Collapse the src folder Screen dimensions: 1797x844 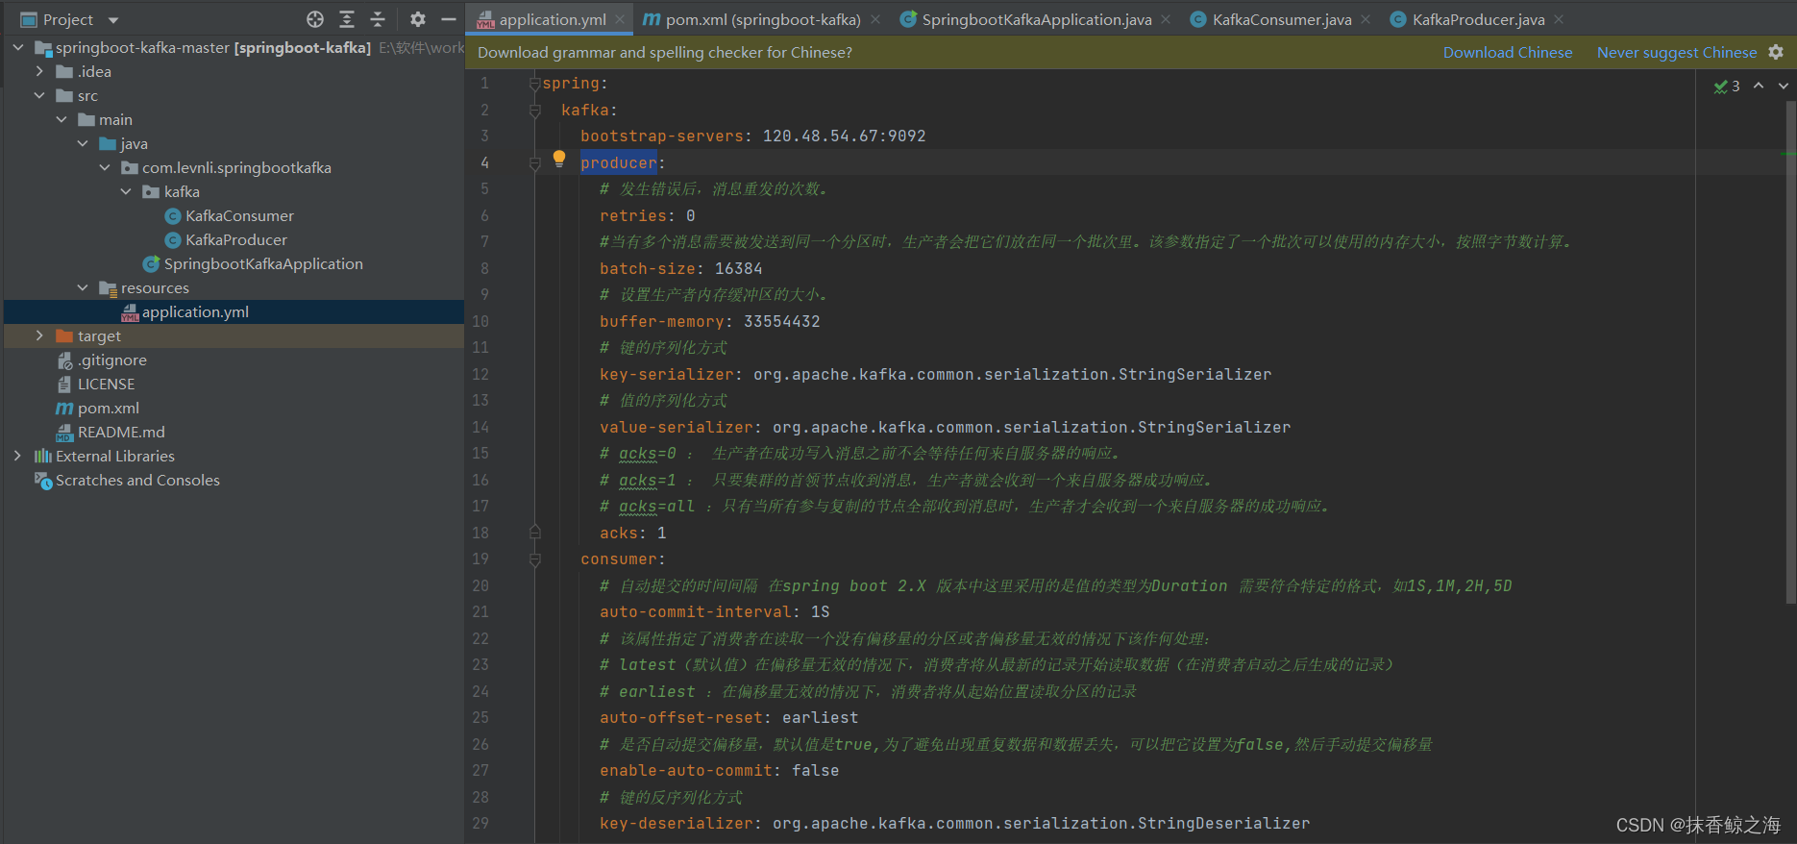39,95
